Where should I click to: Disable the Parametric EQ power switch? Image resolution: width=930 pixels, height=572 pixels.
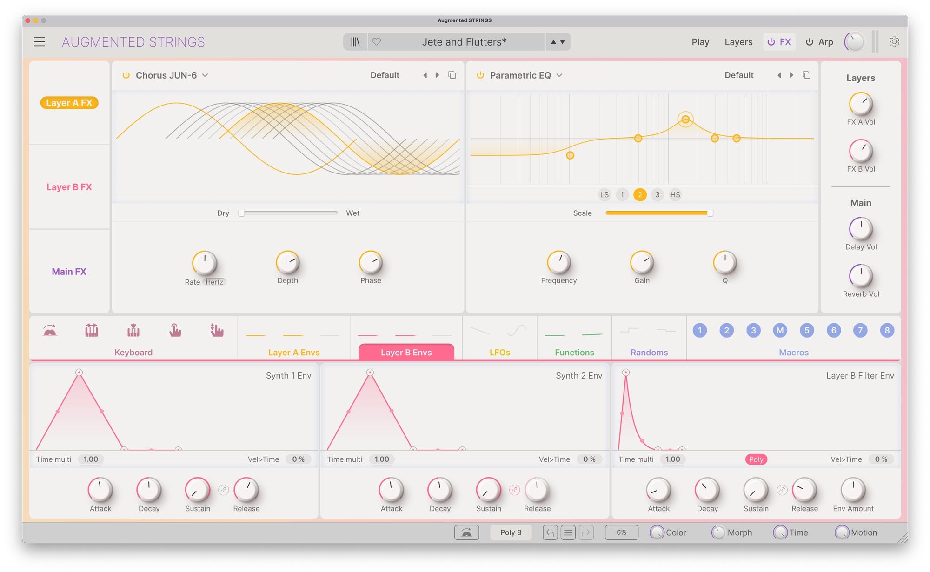pos(480,75)
